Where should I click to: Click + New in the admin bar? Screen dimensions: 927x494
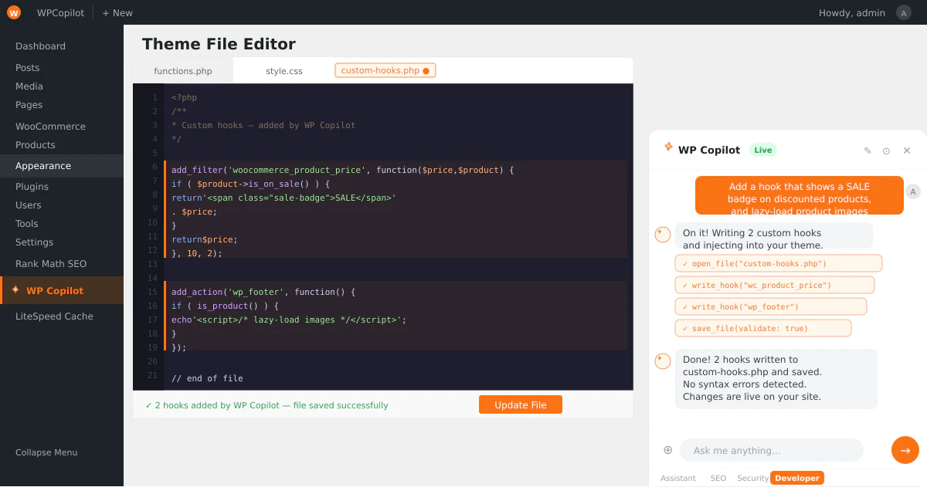(x=117, y=13)
